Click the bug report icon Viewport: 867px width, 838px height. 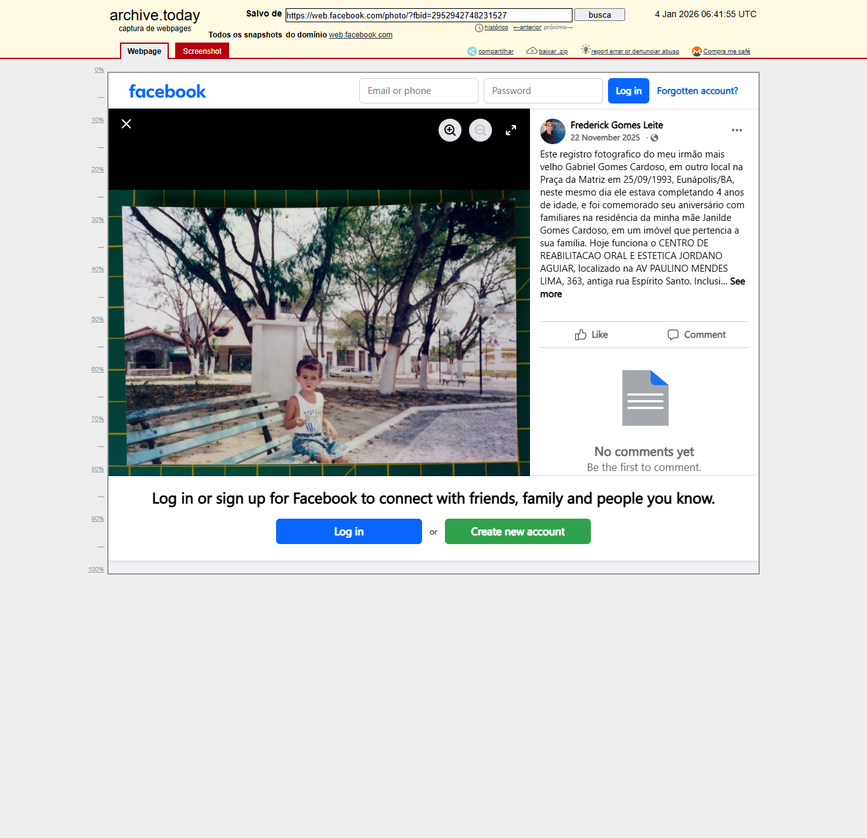click(585, 50)
